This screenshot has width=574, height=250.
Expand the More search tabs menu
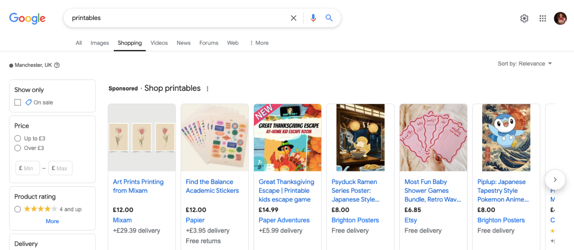259,43
